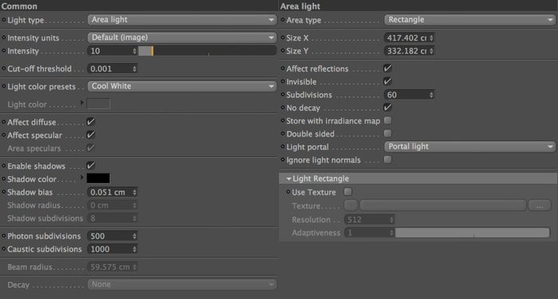This screenshot has height=299, width=558.
Task: Click the Light type animation dot
Action: (x=4, y=20)
